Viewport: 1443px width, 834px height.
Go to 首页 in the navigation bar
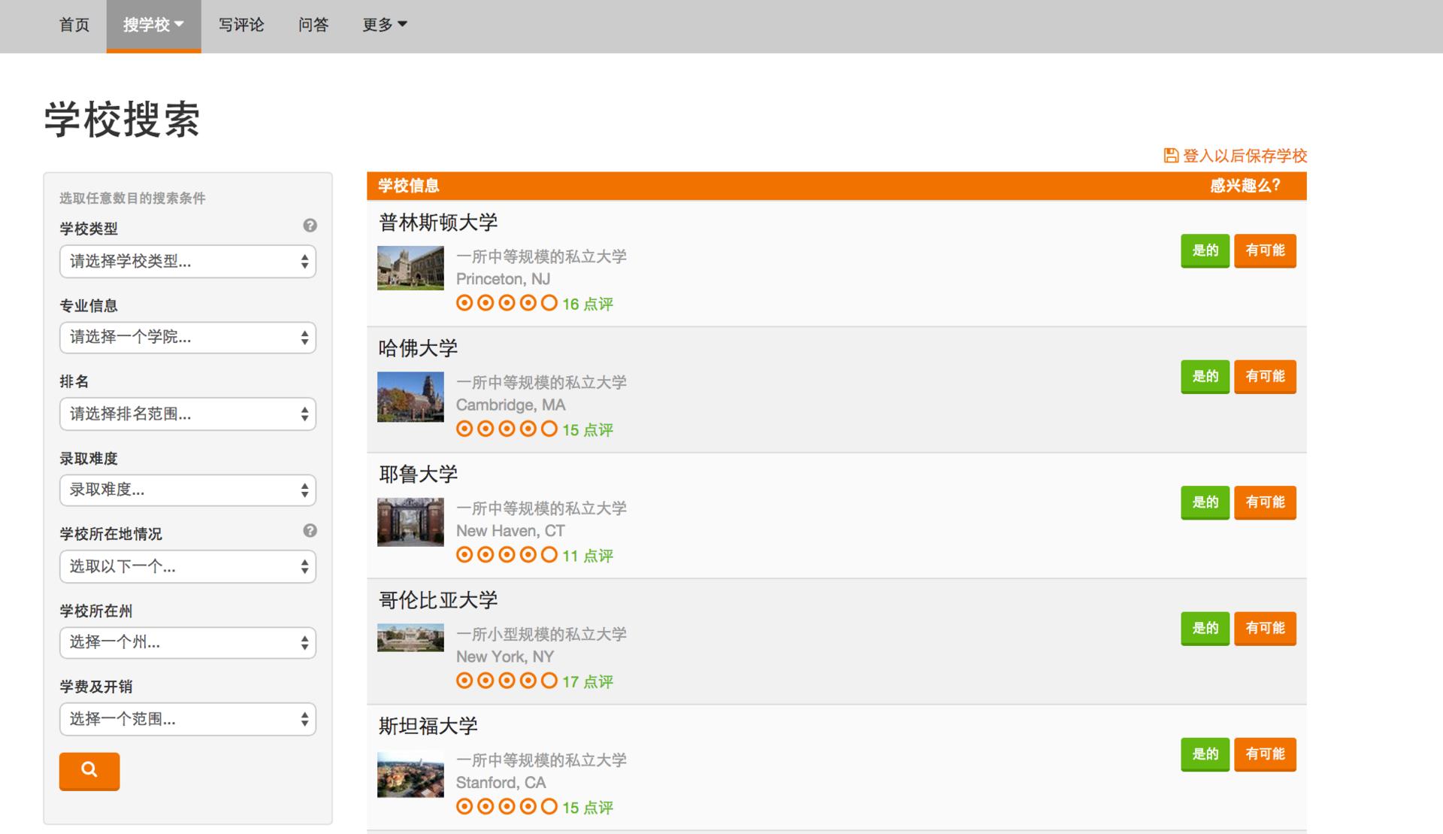coord(74,25)
